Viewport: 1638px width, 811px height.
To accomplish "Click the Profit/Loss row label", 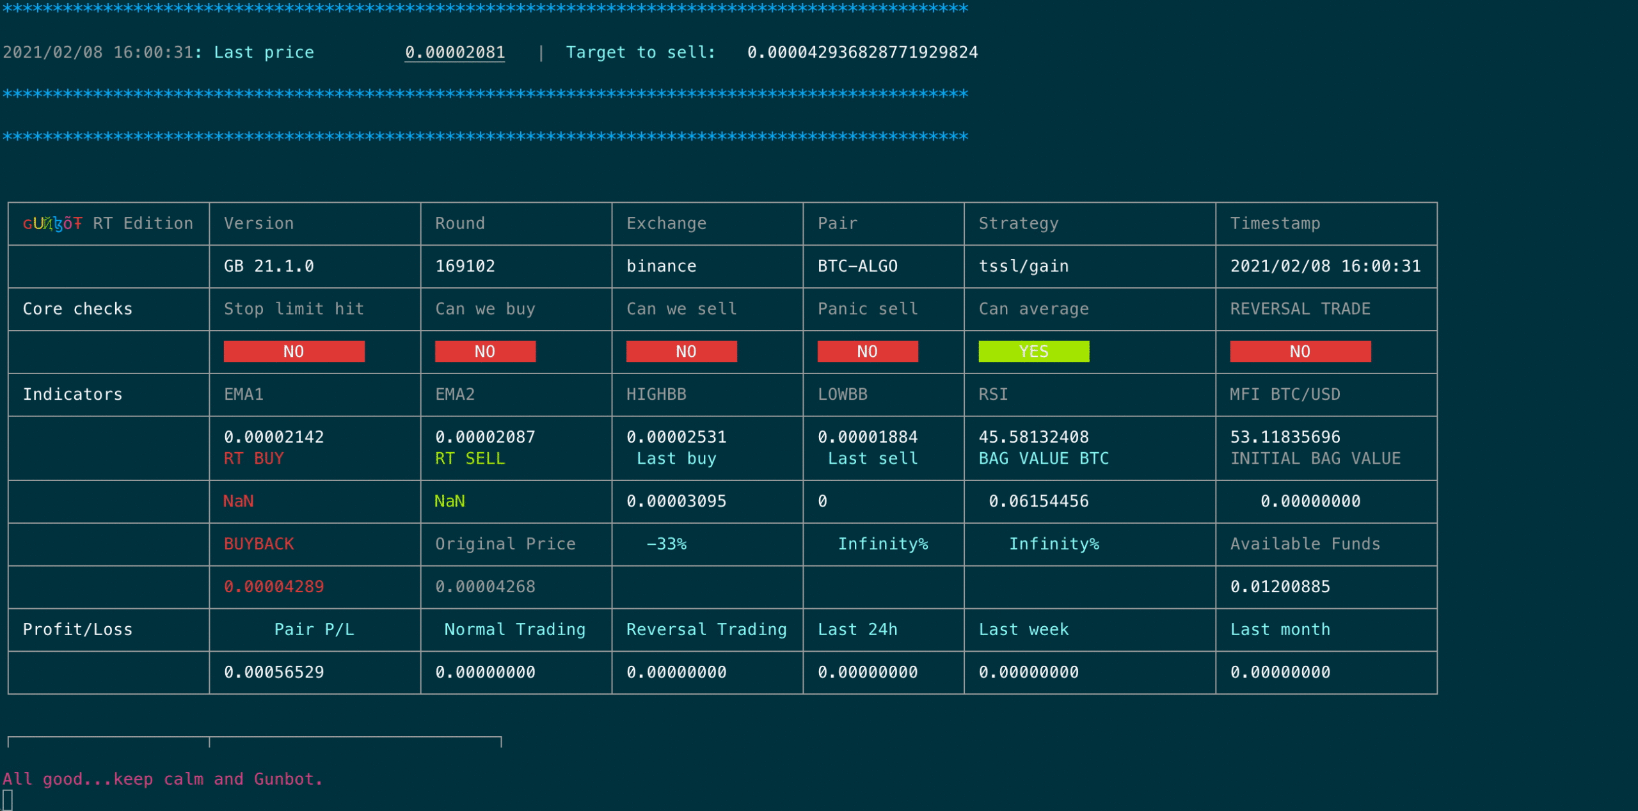I will (x=77, y=629).
